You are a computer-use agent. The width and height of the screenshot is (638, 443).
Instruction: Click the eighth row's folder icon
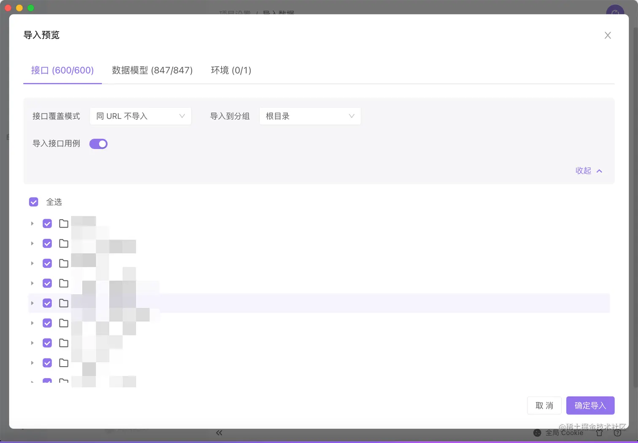tap(64, 363)
